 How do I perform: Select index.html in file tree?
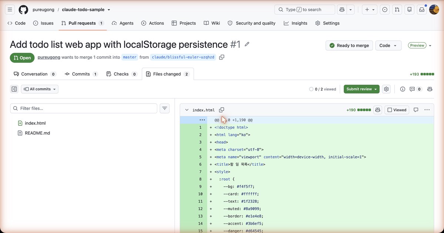(35, 123)
